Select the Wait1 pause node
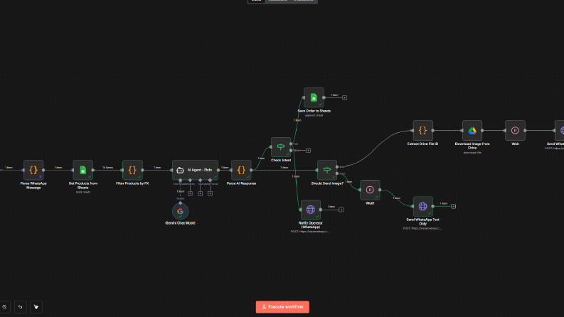Viewport: 564px width, 317px height. coord(370,190)
